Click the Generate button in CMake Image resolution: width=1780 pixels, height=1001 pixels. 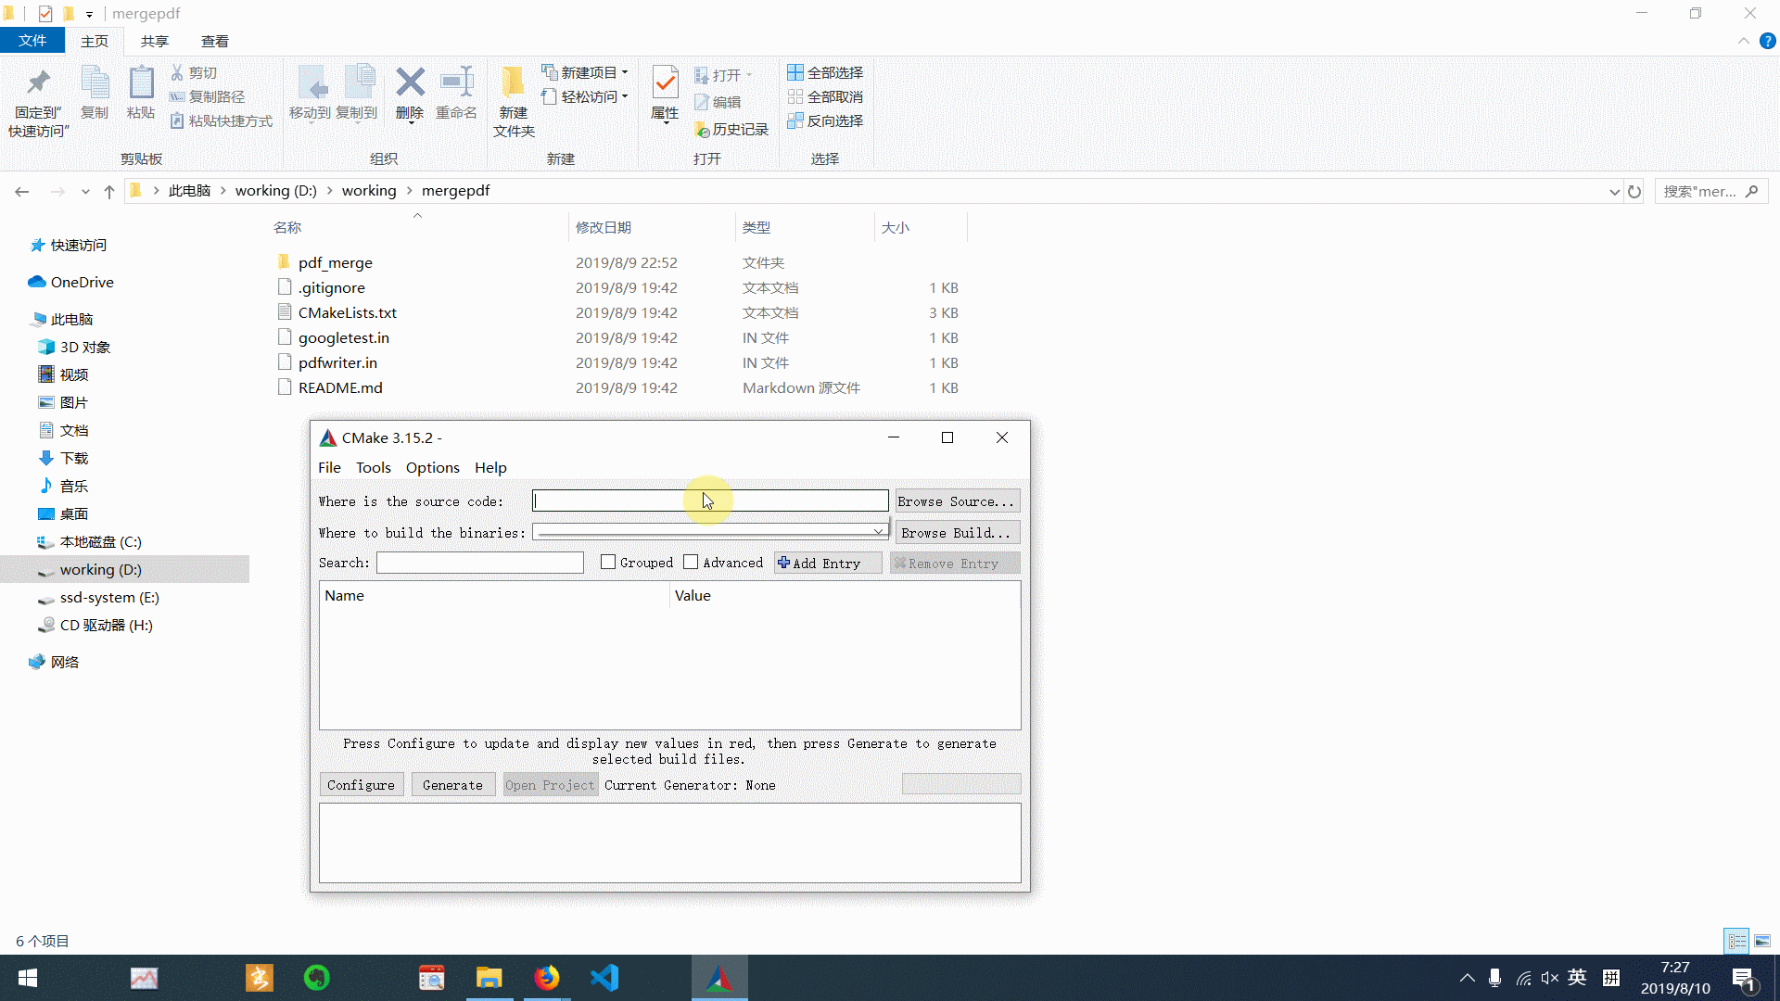pos(452,785)
